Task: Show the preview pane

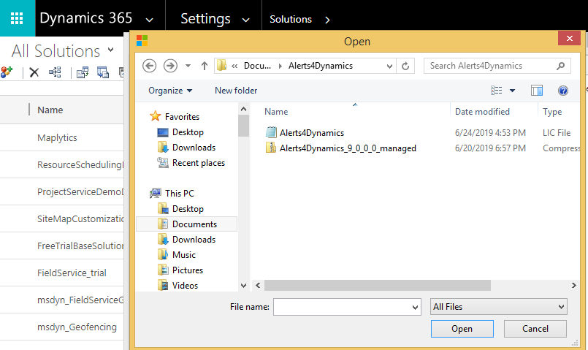Action: pos(537,91)
